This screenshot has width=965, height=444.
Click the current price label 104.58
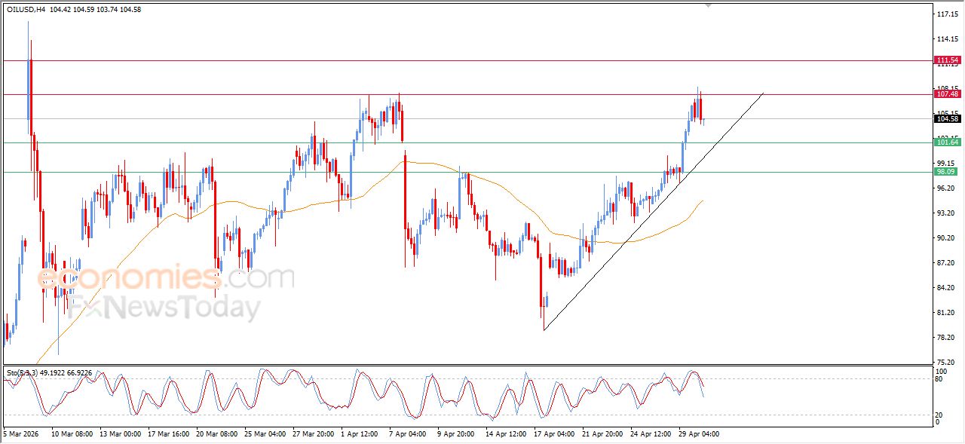[947, 118]
